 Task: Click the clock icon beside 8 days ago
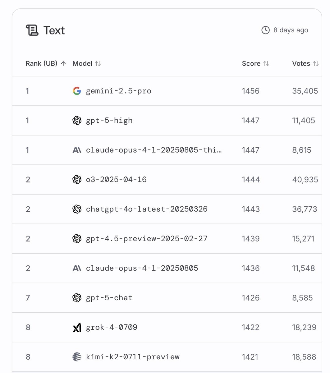(x=265, y=30)
